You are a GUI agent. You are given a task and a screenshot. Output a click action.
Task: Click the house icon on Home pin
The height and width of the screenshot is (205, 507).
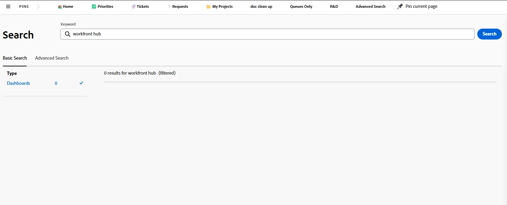click(x=60, y=6)
